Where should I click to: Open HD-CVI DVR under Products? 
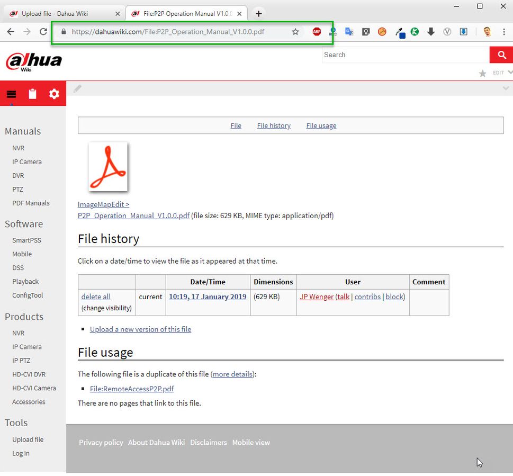pos(29,374)
